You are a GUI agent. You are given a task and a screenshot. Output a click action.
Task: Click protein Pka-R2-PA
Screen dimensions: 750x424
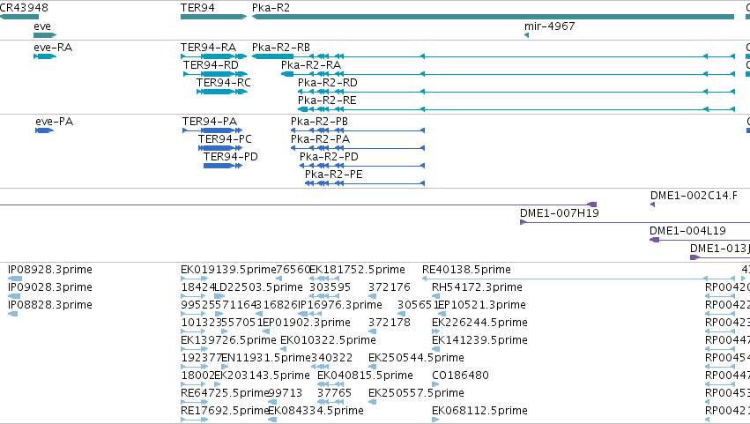click(320, 139)
